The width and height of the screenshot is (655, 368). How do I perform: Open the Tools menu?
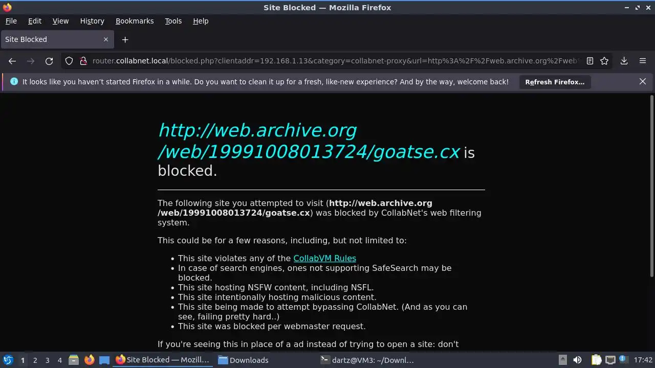pos(173,21)
